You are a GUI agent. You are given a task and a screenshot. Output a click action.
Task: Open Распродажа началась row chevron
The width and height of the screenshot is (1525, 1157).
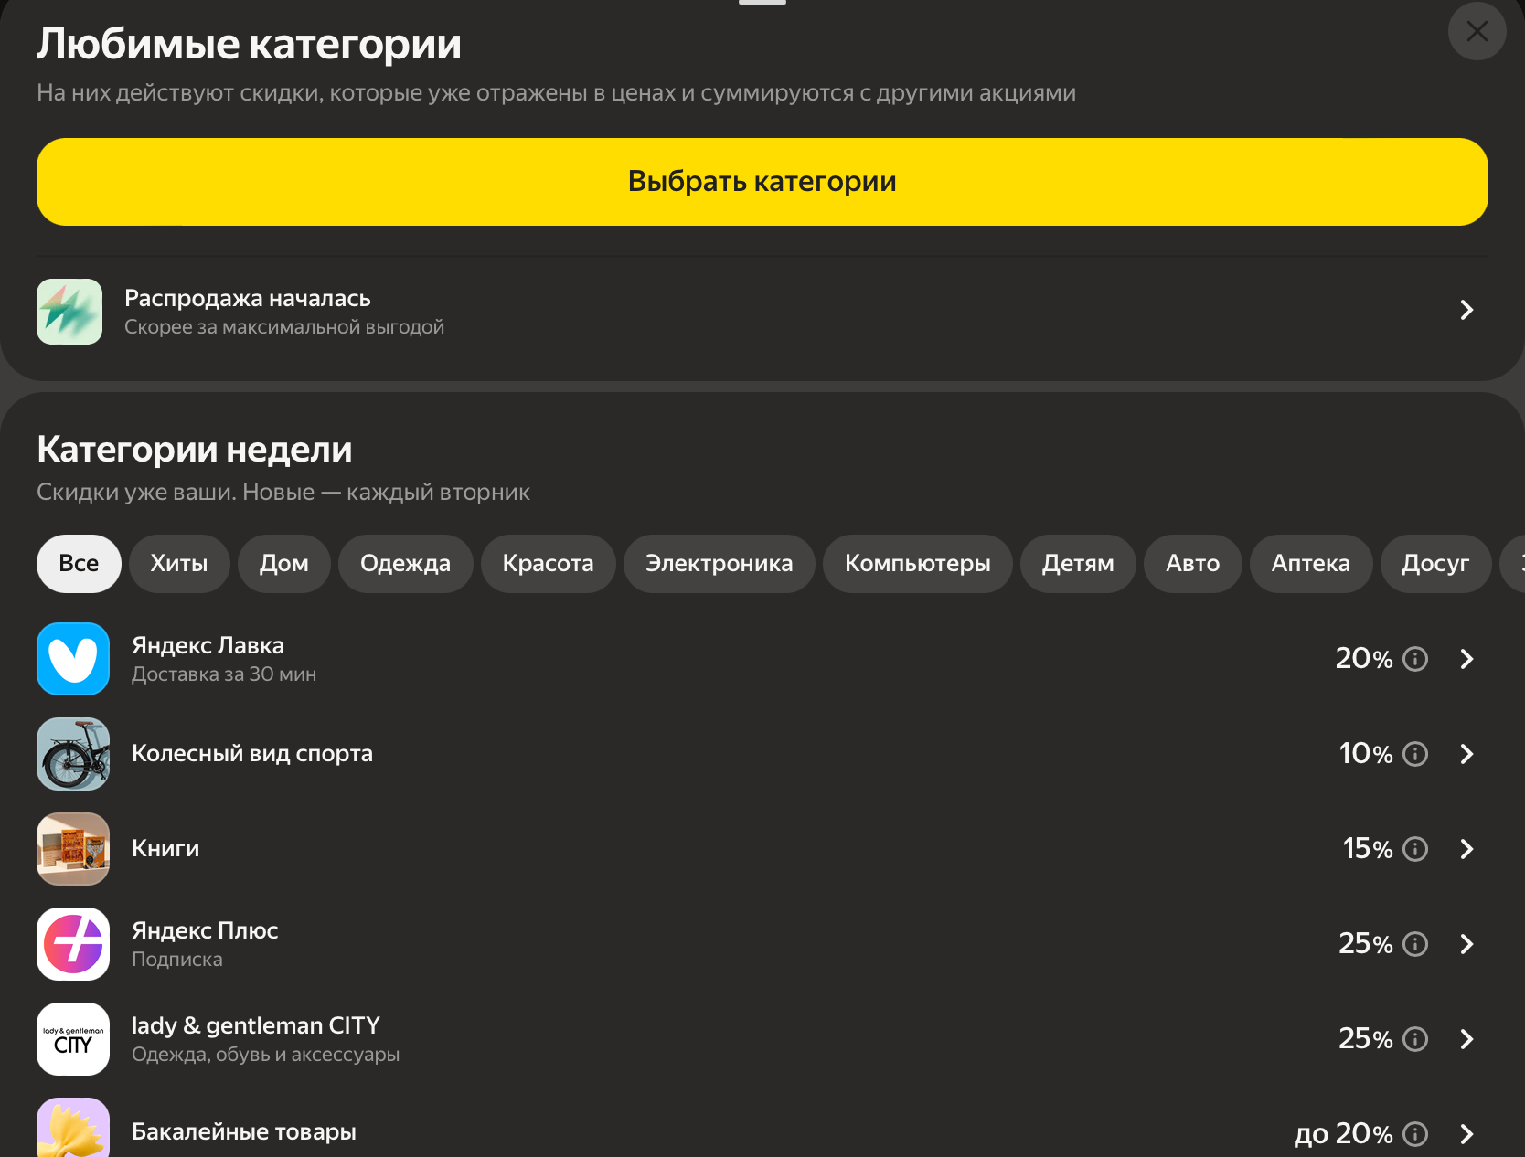pos(1466,310)
